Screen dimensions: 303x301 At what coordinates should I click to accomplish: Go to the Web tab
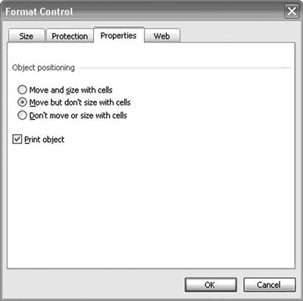162,36
